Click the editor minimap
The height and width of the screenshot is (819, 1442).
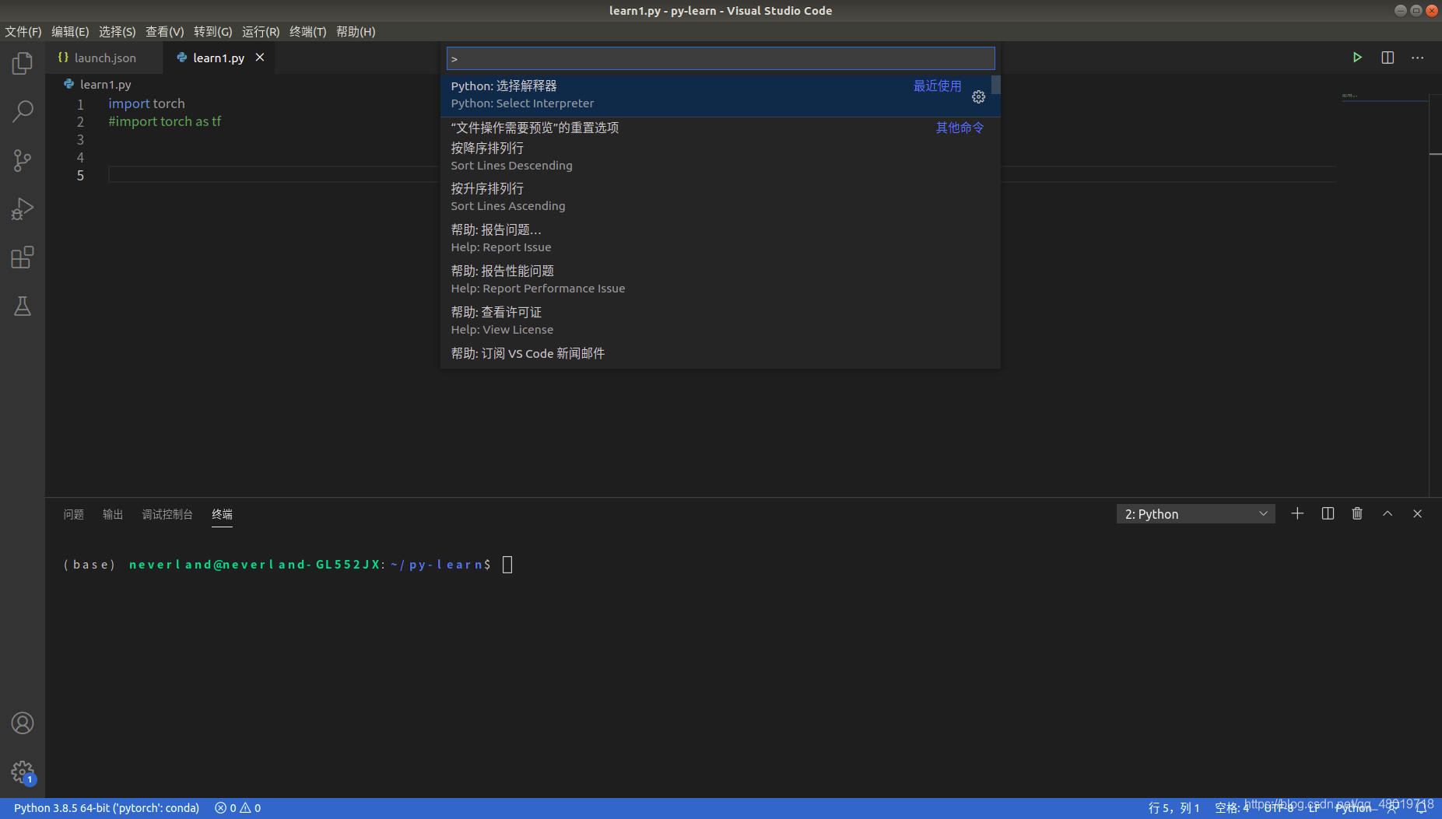[1384, 97]
